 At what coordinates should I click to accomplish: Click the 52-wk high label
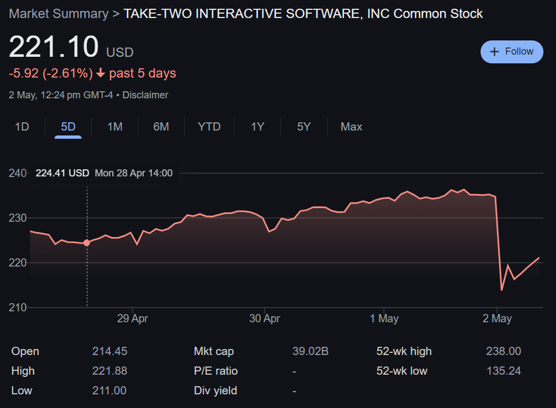tap(404, 351)
